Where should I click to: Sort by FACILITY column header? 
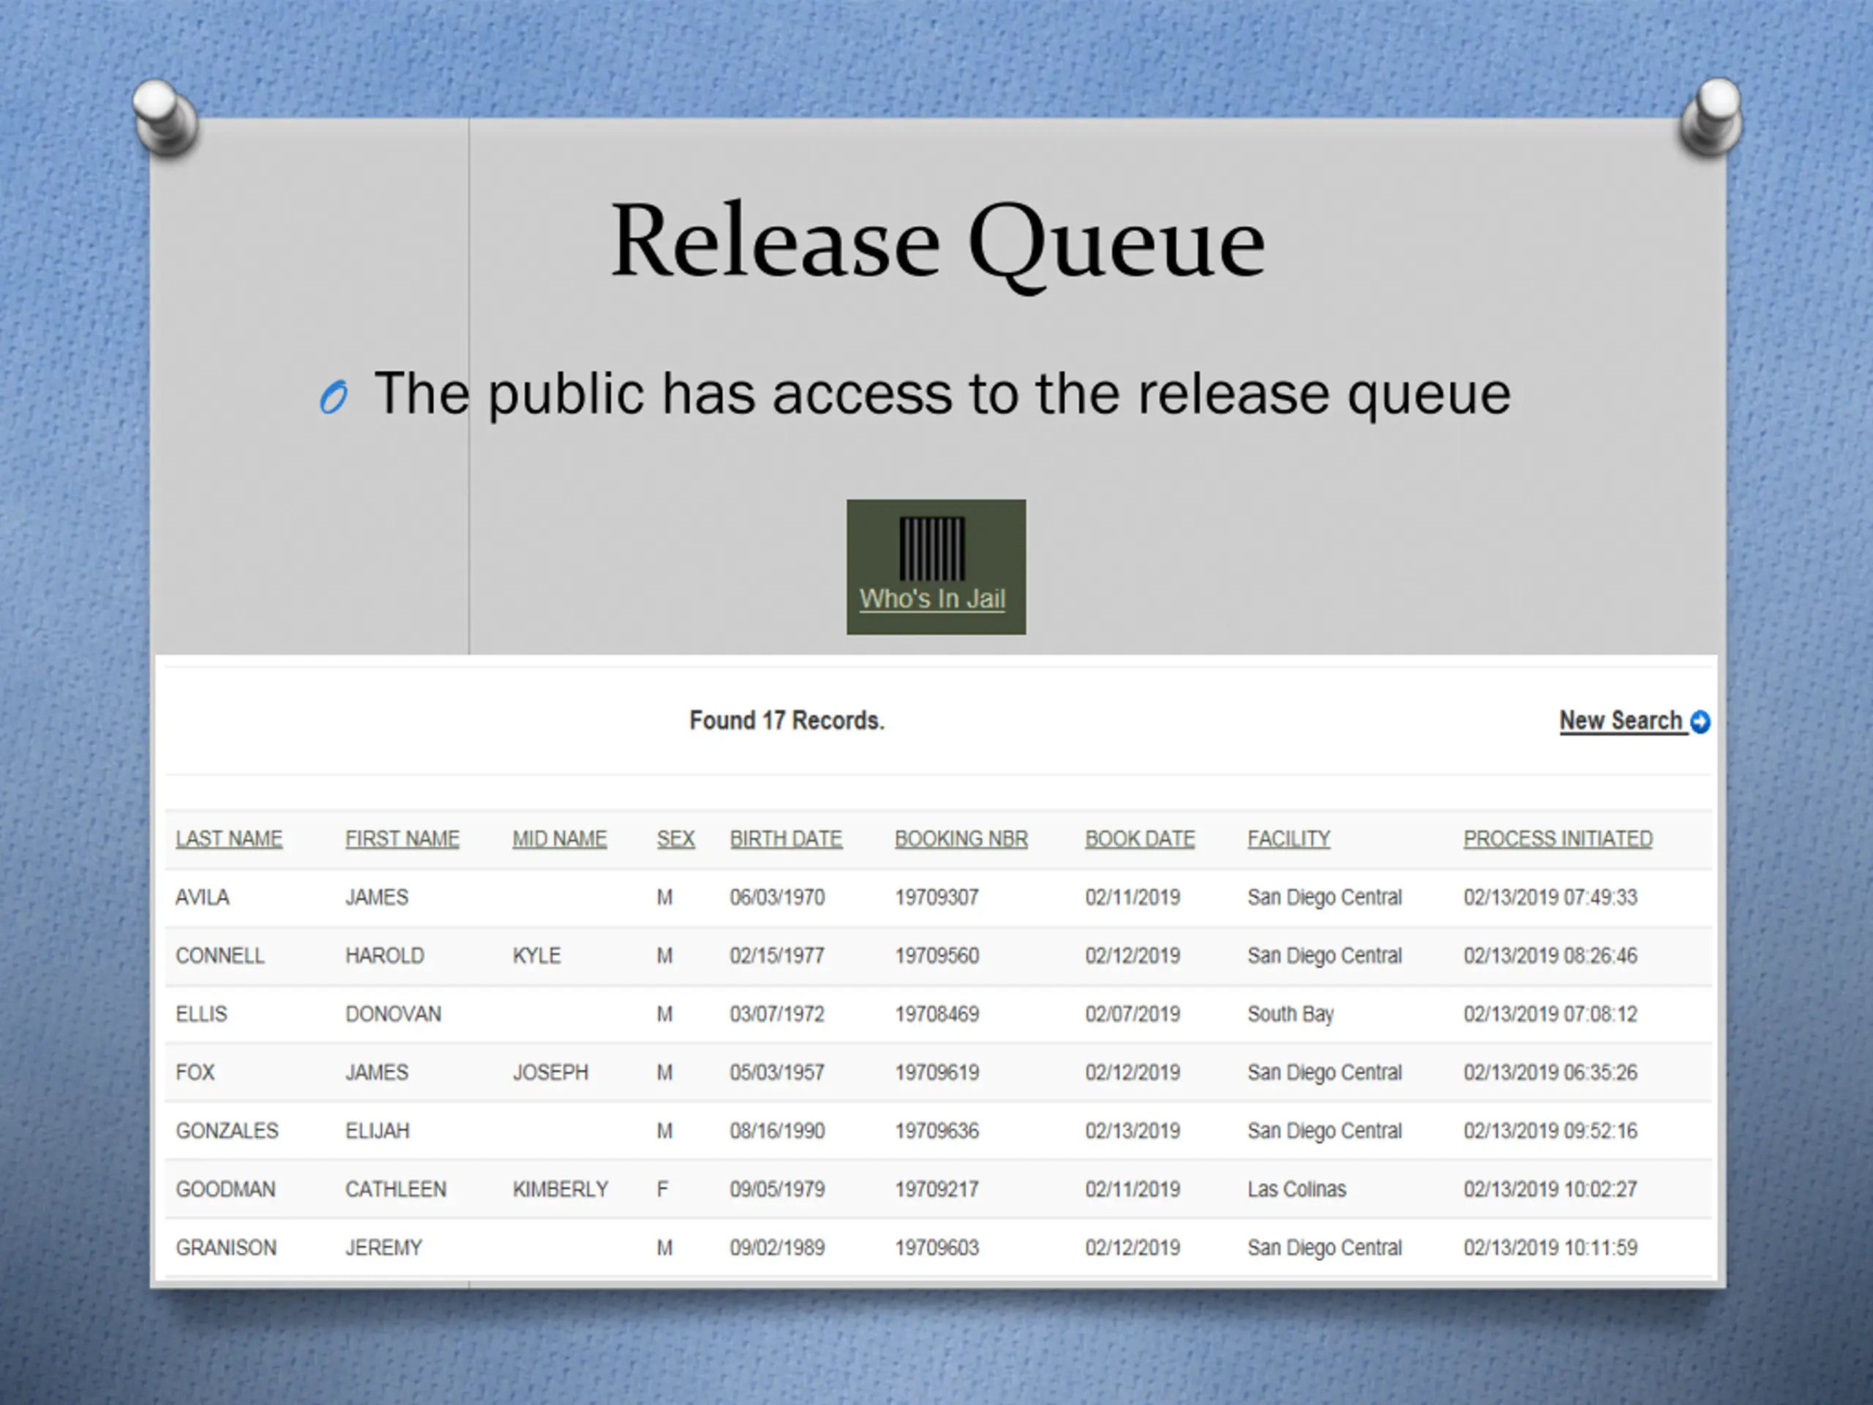point(1288,839)
